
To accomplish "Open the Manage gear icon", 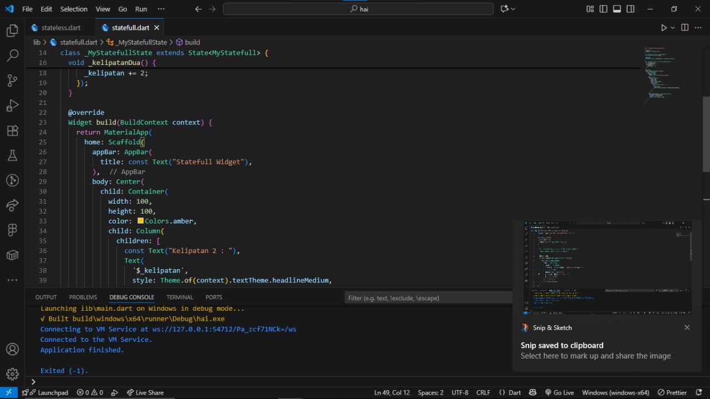I will [12, 374].
